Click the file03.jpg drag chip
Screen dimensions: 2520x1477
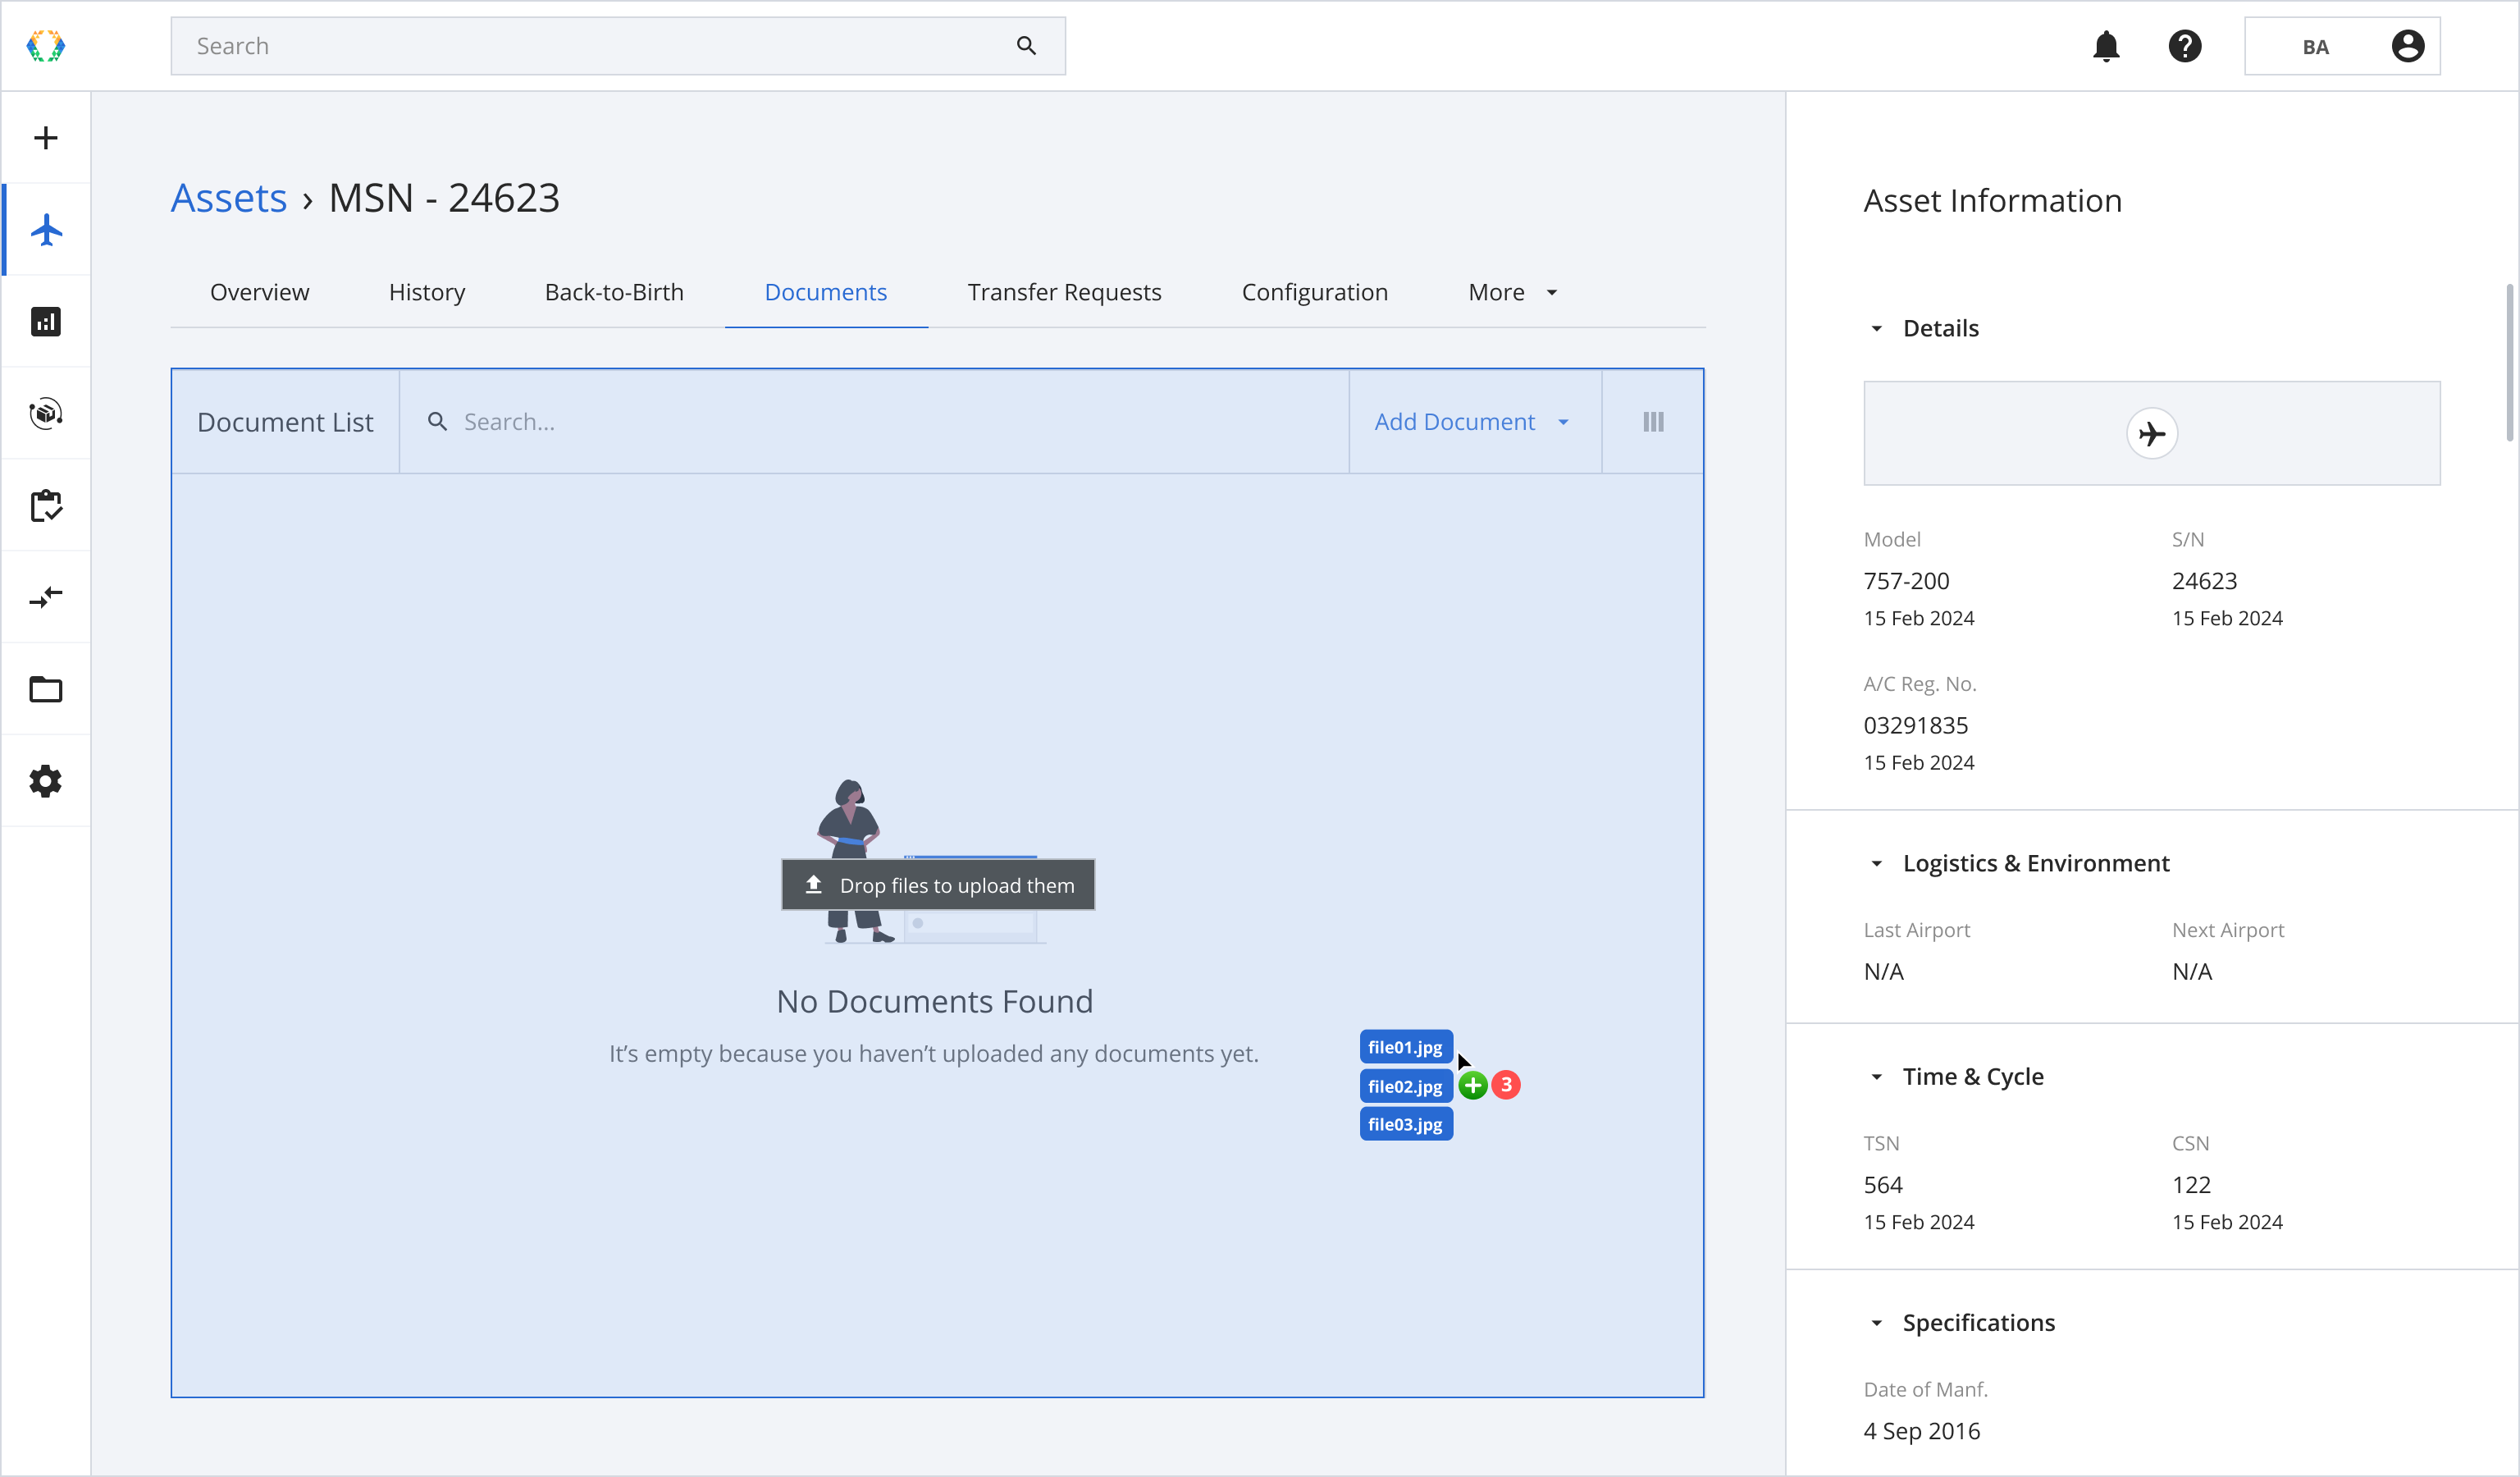[x=1406, y=1124]
